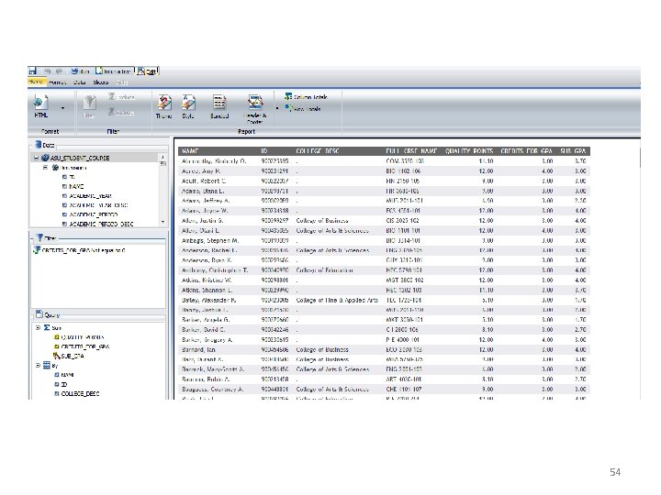This screenshot has width=661, height=495.
Task: Click the data tree scroll down arrow
Action: pos(162,222)
